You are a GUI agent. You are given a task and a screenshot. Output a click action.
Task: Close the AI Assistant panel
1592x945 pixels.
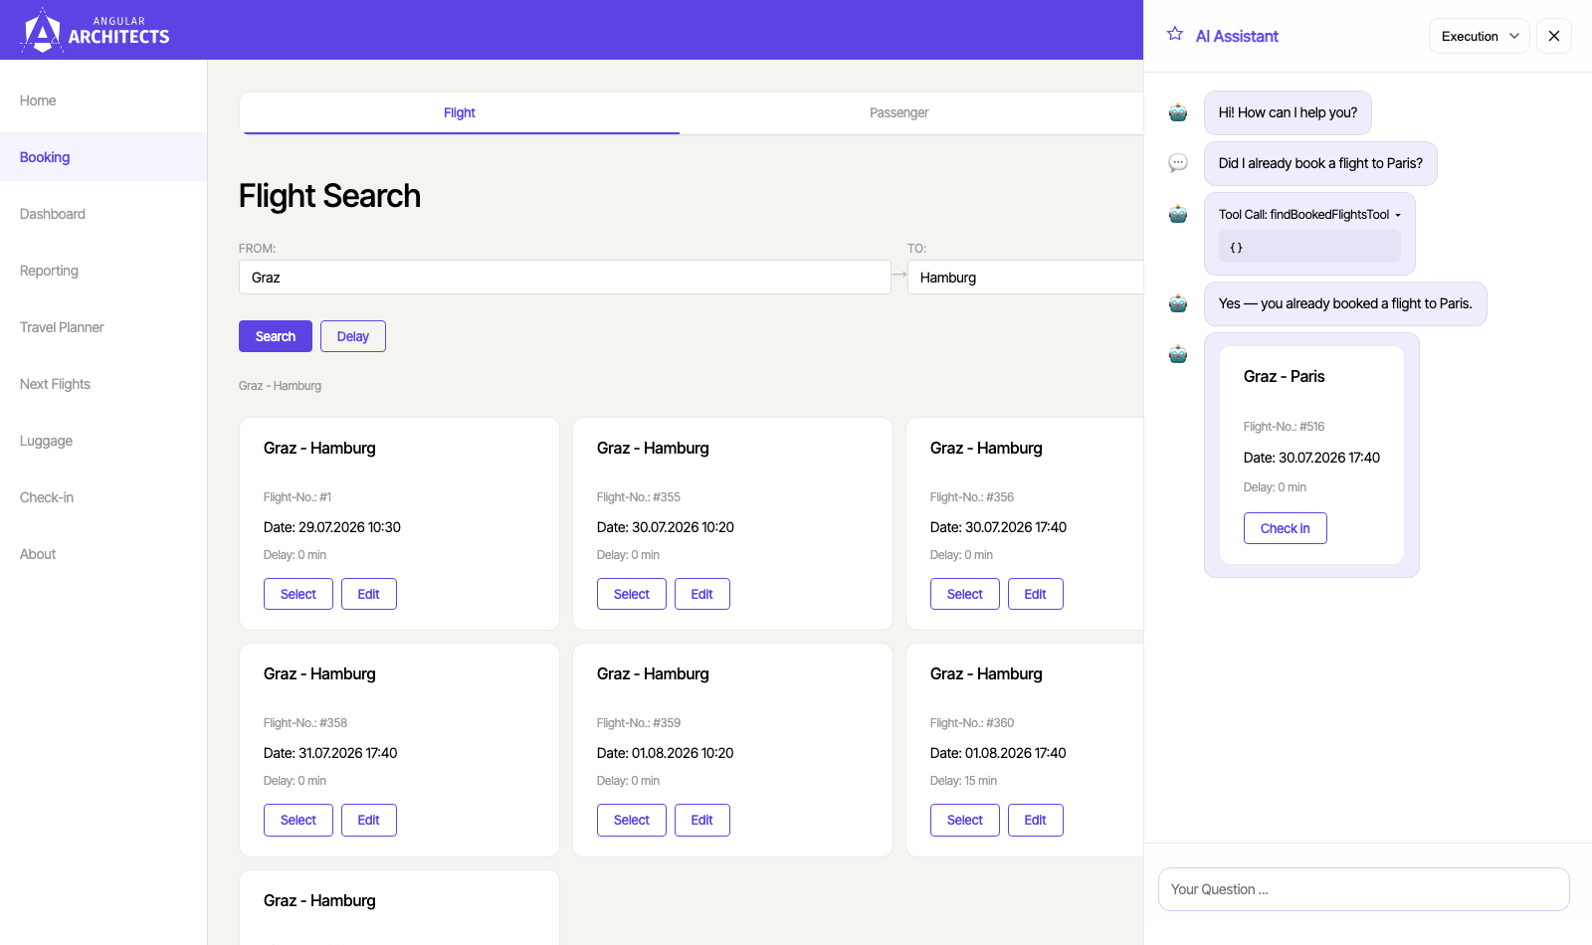tap(1554, 36)
